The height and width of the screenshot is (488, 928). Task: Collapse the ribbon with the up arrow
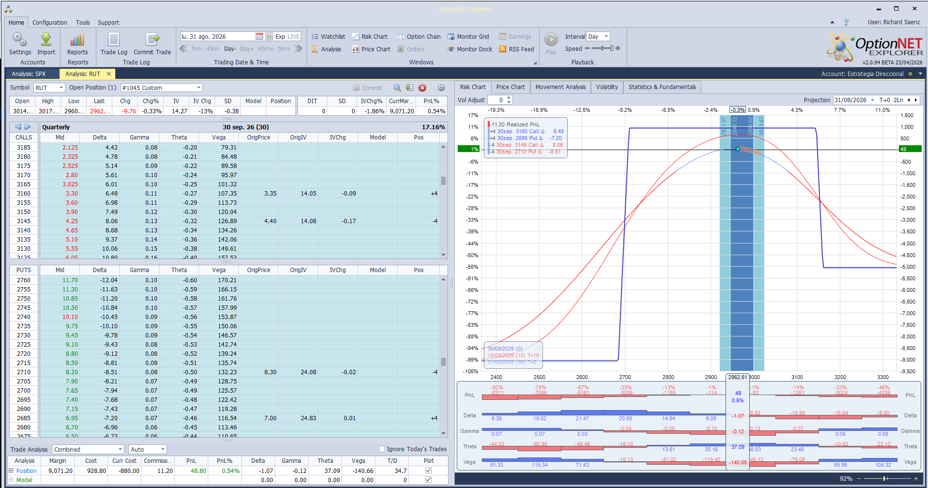[x=832, y=22]
